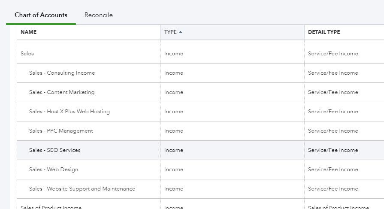Viewport: 384px width, 209px height.
Task: Sort accounts by the NAME column header
Action: (x=29, y=32)
